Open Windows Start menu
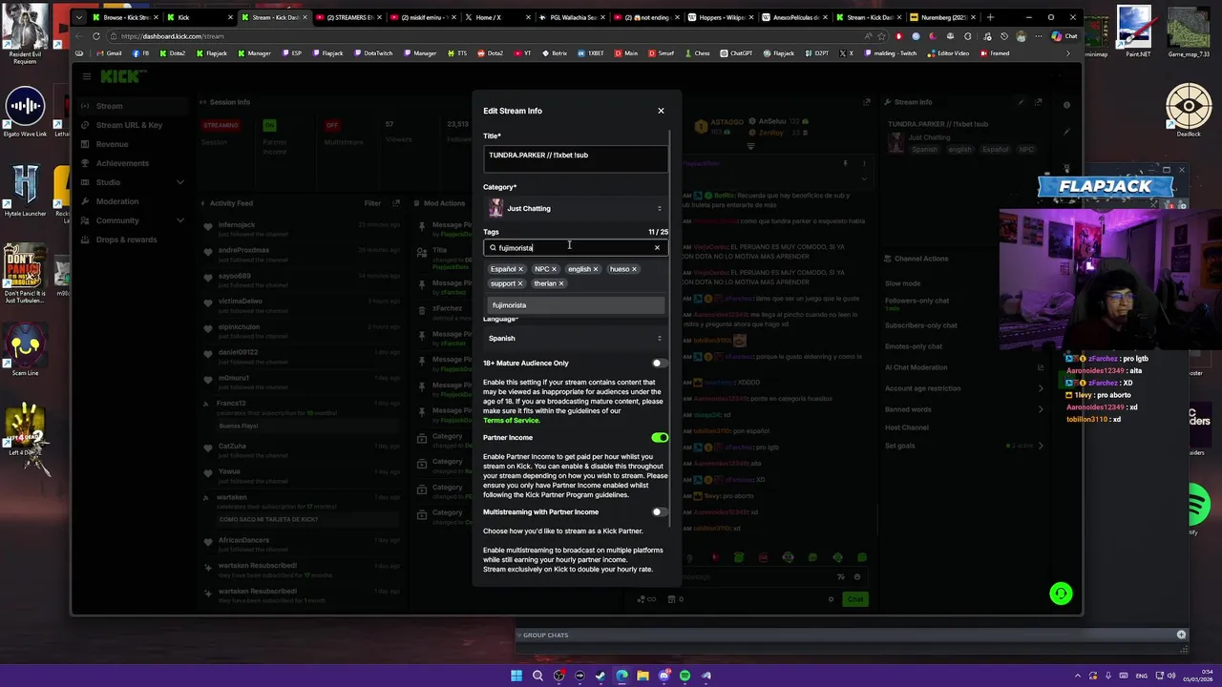1222x687 pixels. coord(516,676)
